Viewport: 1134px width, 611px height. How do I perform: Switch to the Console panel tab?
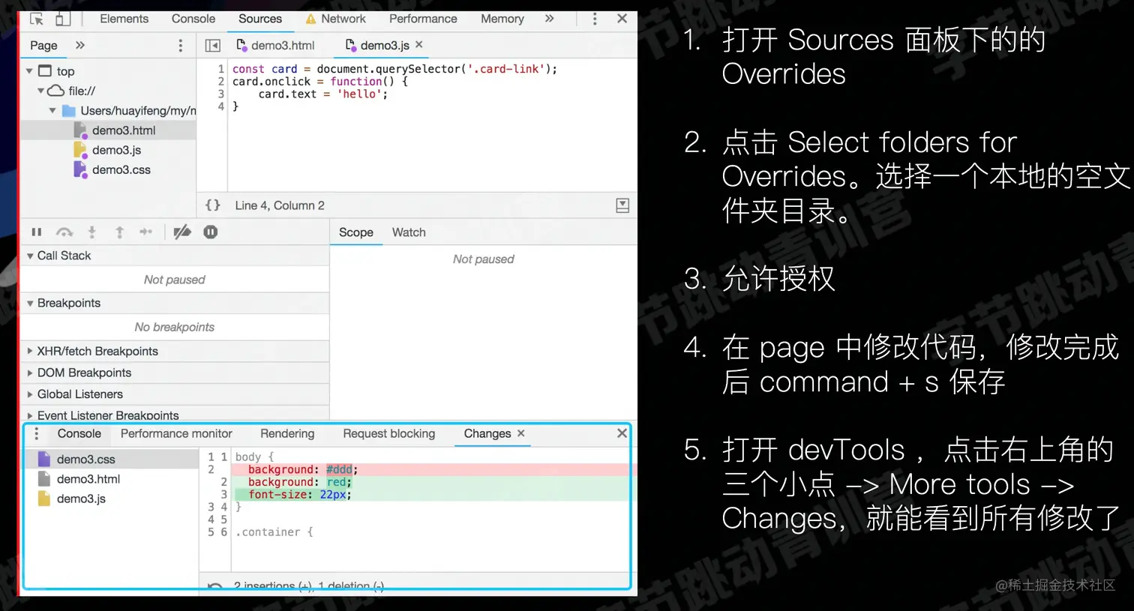pyautogui.click(x=193, y=19)
